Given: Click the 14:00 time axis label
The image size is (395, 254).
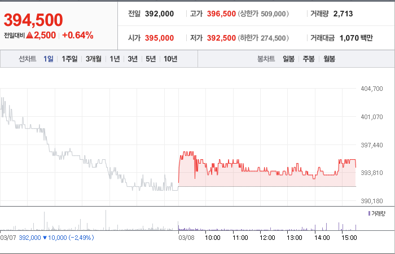Looking at the screenshot, I should (x=322, y=238).
